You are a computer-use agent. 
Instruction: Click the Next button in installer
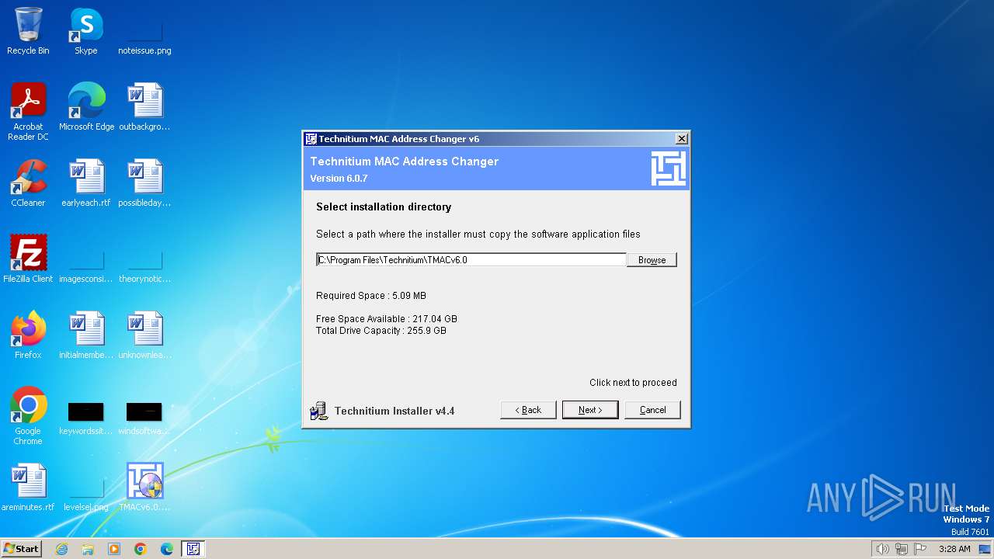[x=590, y=410]
